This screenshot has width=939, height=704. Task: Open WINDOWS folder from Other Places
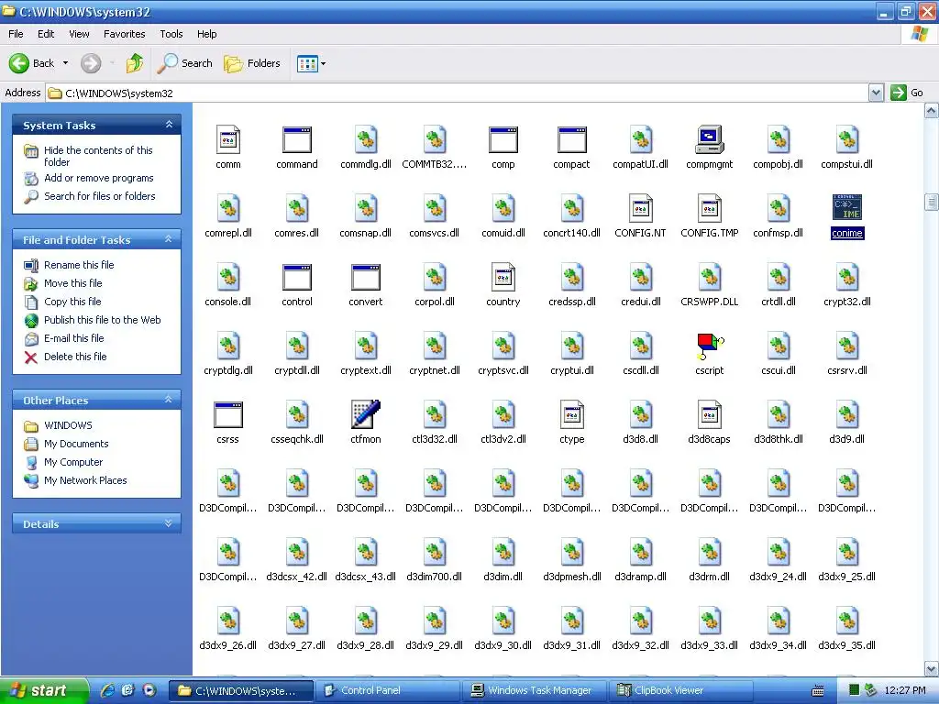(x=68, y=425)
